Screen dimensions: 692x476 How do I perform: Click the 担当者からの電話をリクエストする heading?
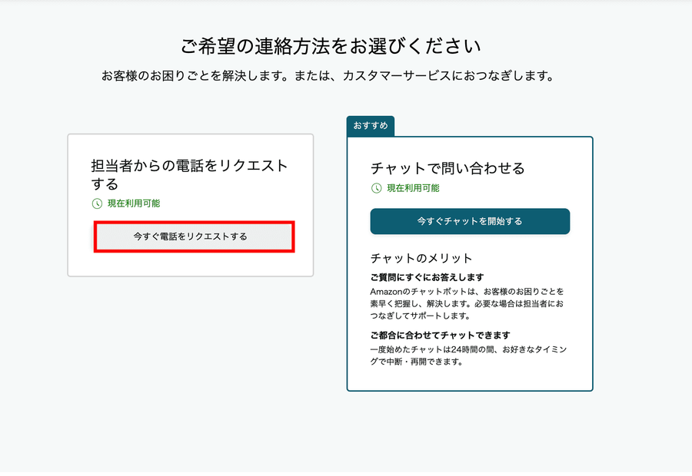pyautogui.click(x=189, y=174)
